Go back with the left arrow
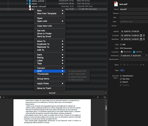The width and height of the screenshot is (148, 126). coord(1,97)
